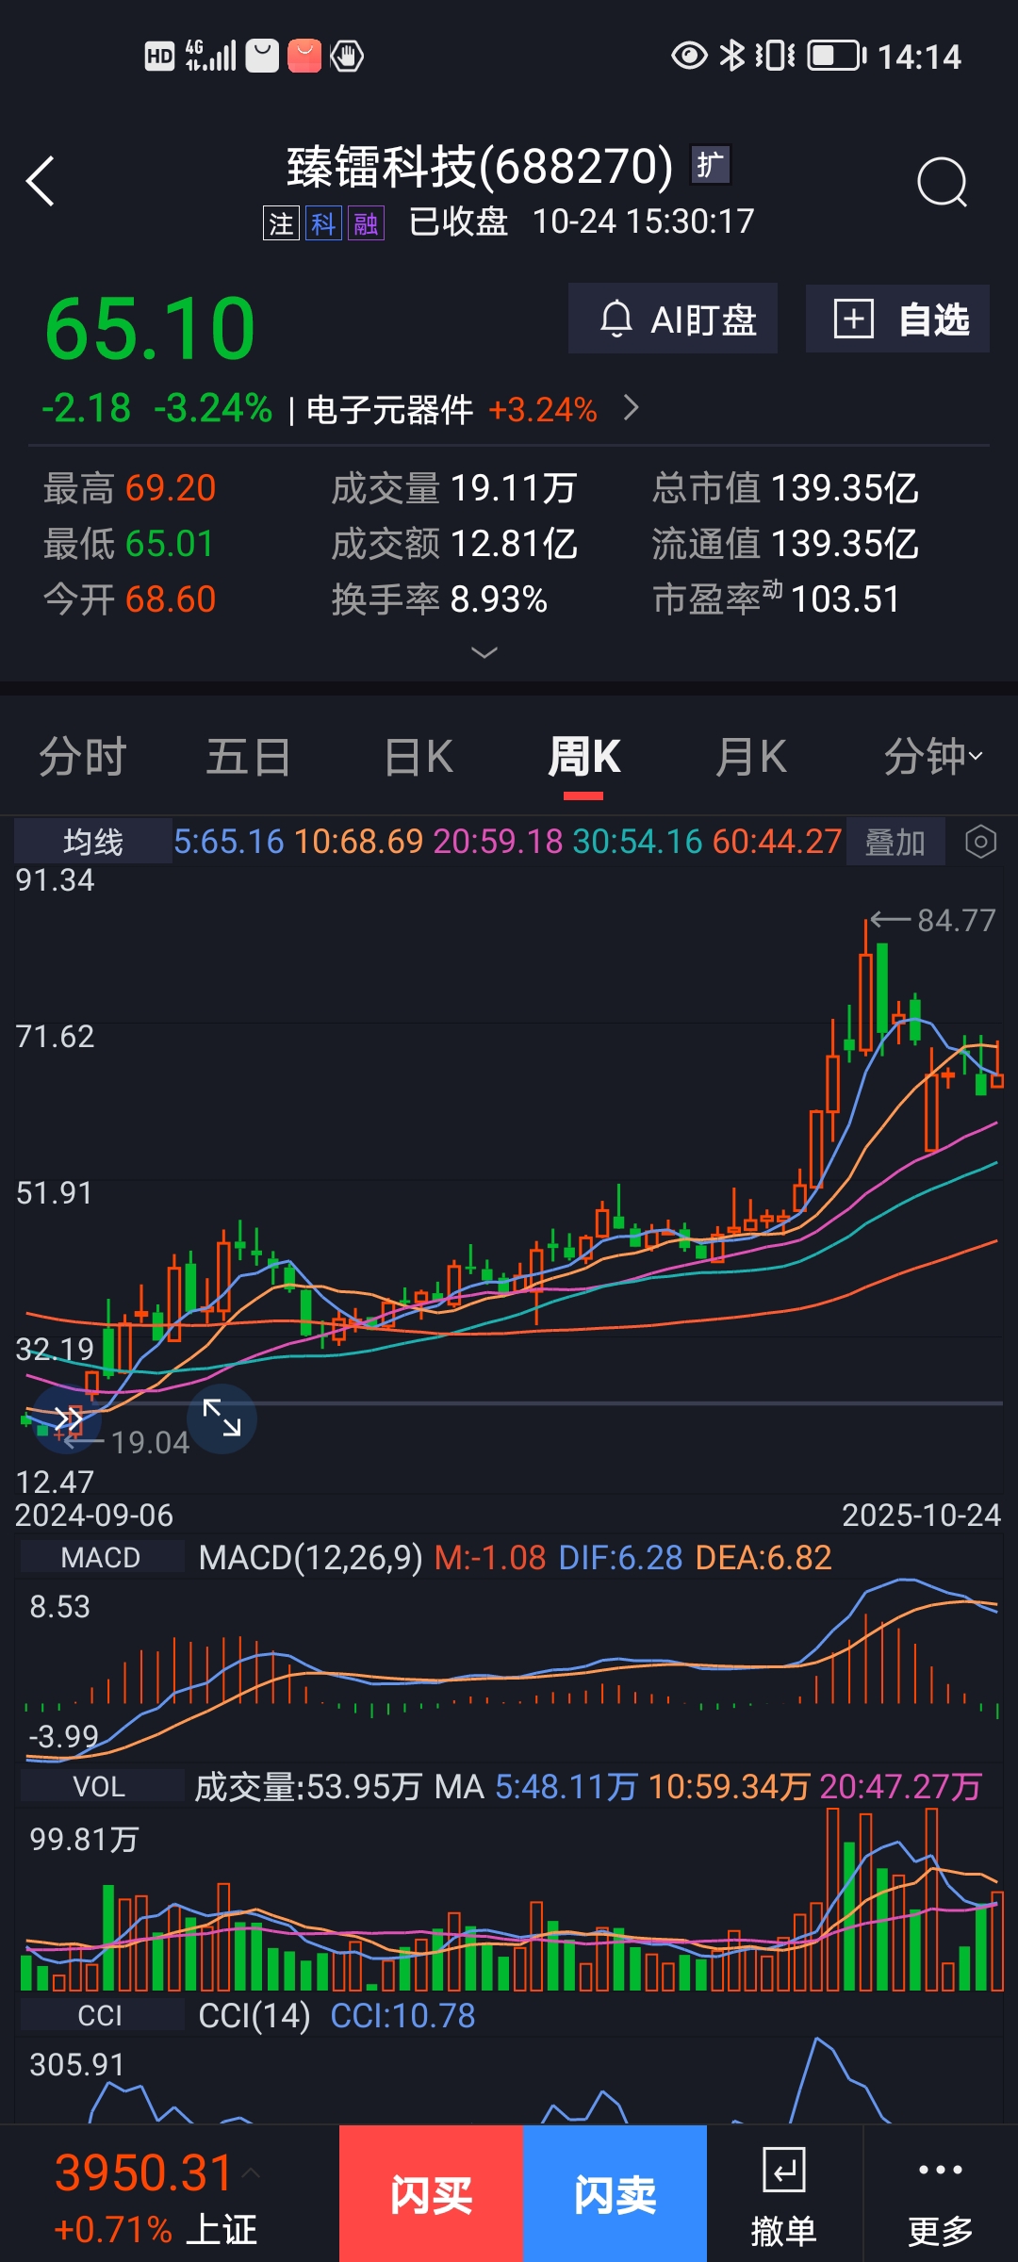The width and height of the screenshot is (1018, 2262).
Task: Tap 成交额 12.81亿 value
Action: (514, 544)
